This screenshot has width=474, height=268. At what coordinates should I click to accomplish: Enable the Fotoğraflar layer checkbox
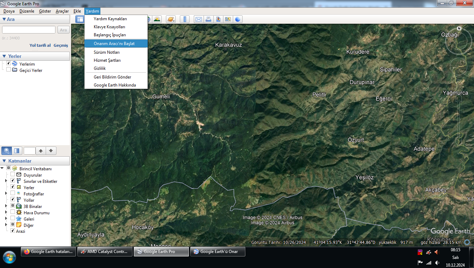tap(13, 193)
